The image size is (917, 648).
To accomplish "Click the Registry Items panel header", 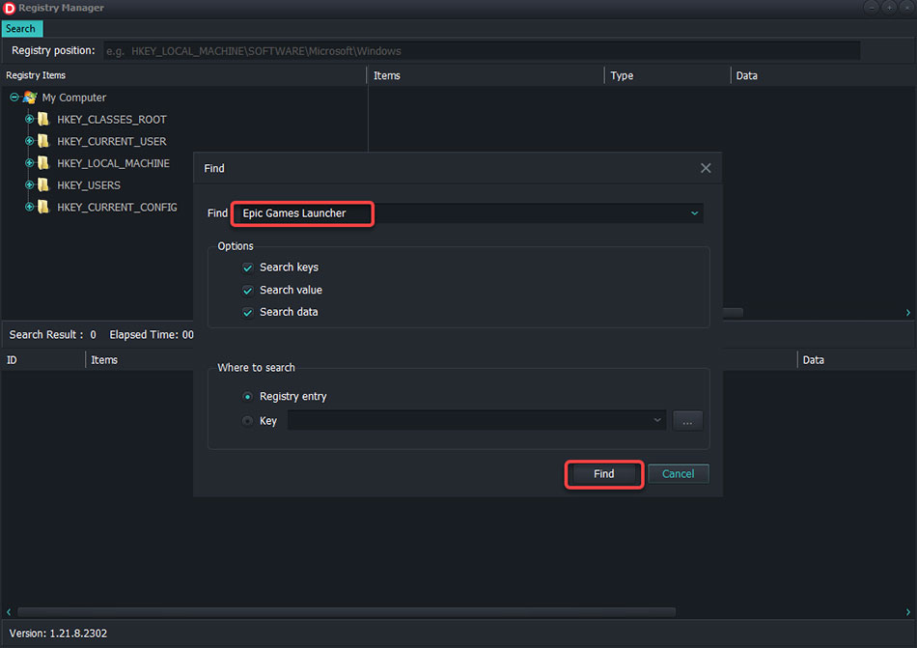I will pyautogui.click(x=36, y=75).
